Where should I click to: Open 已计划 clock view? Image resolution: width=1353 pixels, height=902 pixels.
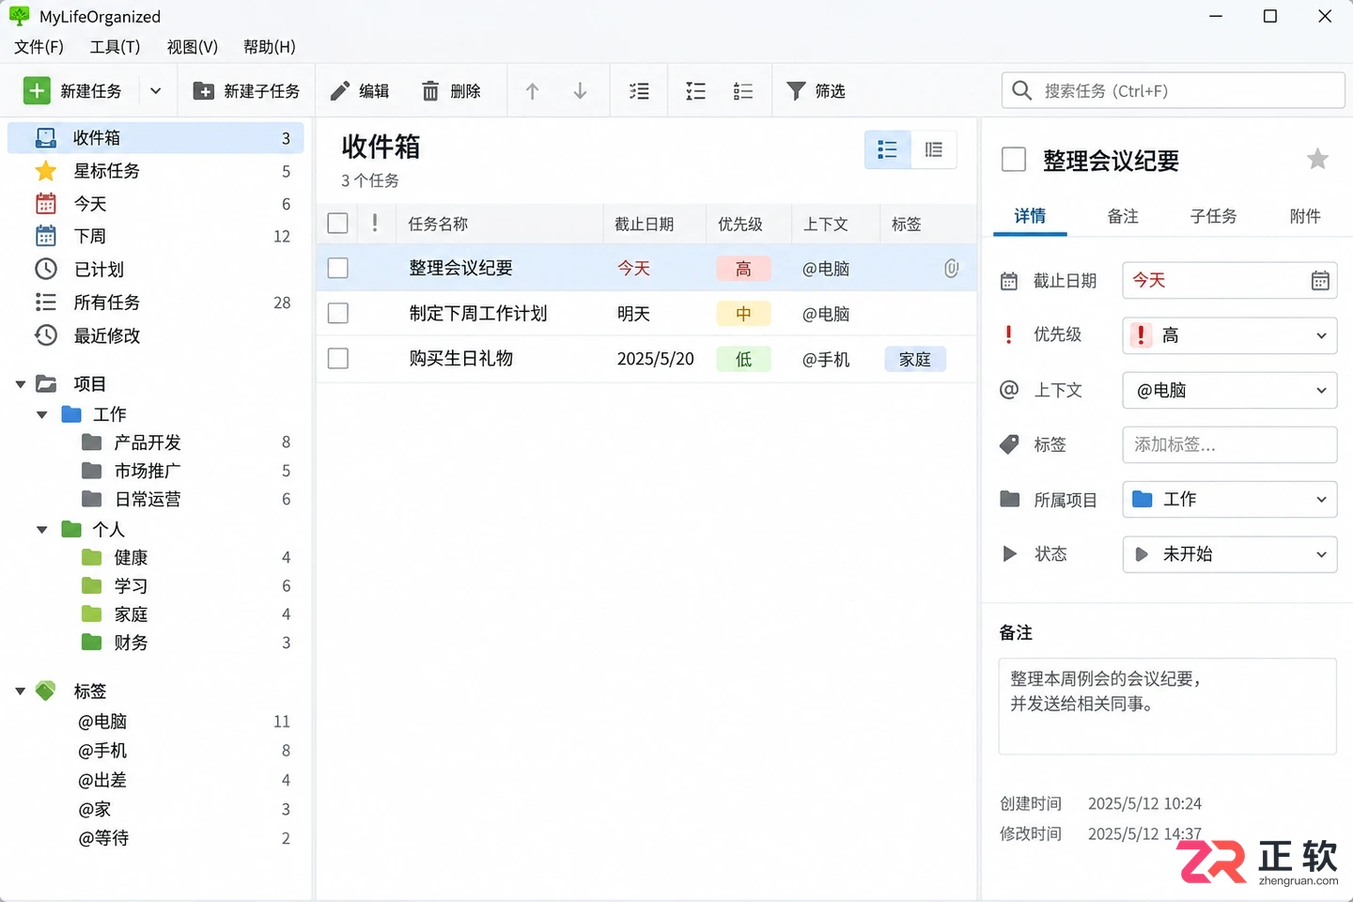click(156, 270)
